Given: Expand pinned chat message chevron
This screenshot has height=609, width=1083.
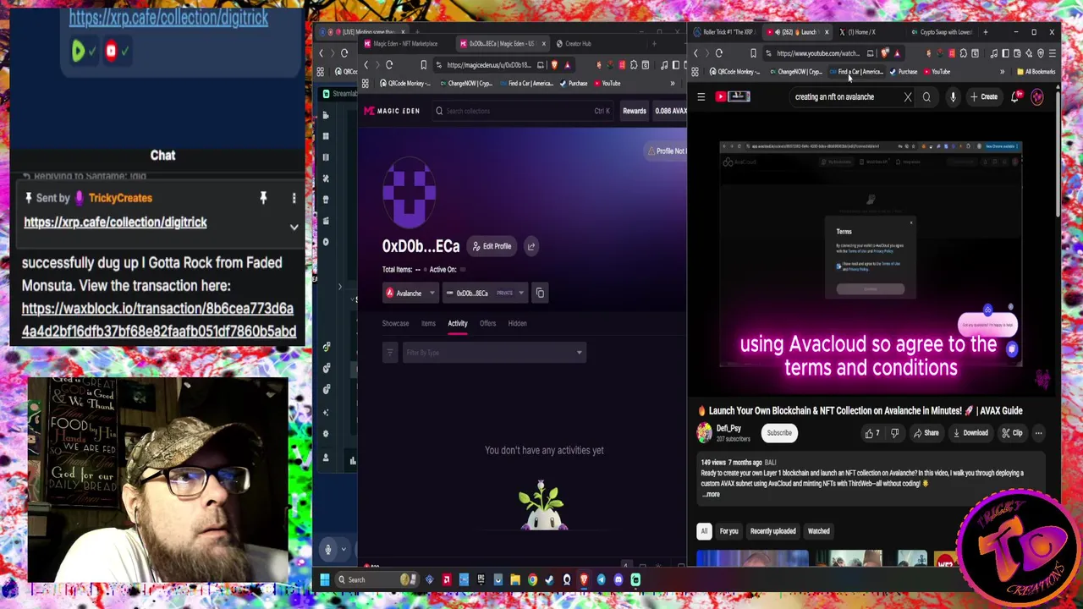Looking at the screenshot, I should point(294,227).
